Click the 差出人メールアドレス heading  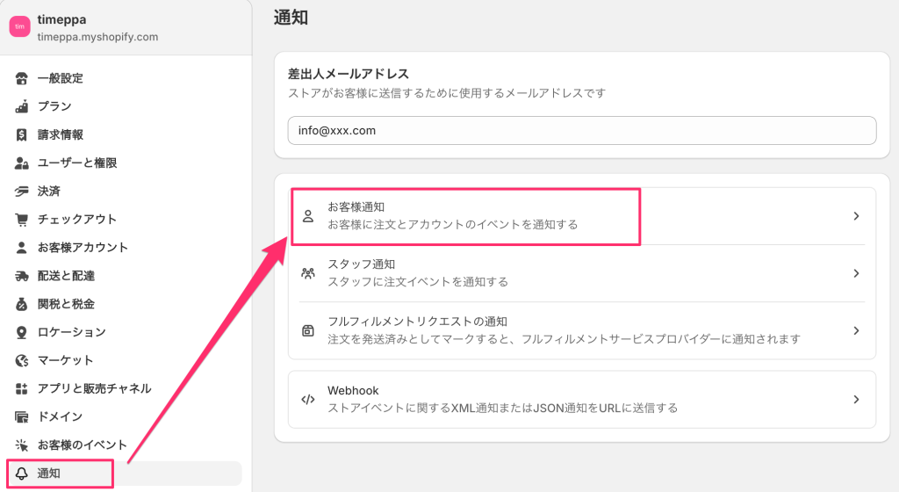pos(349,74)
